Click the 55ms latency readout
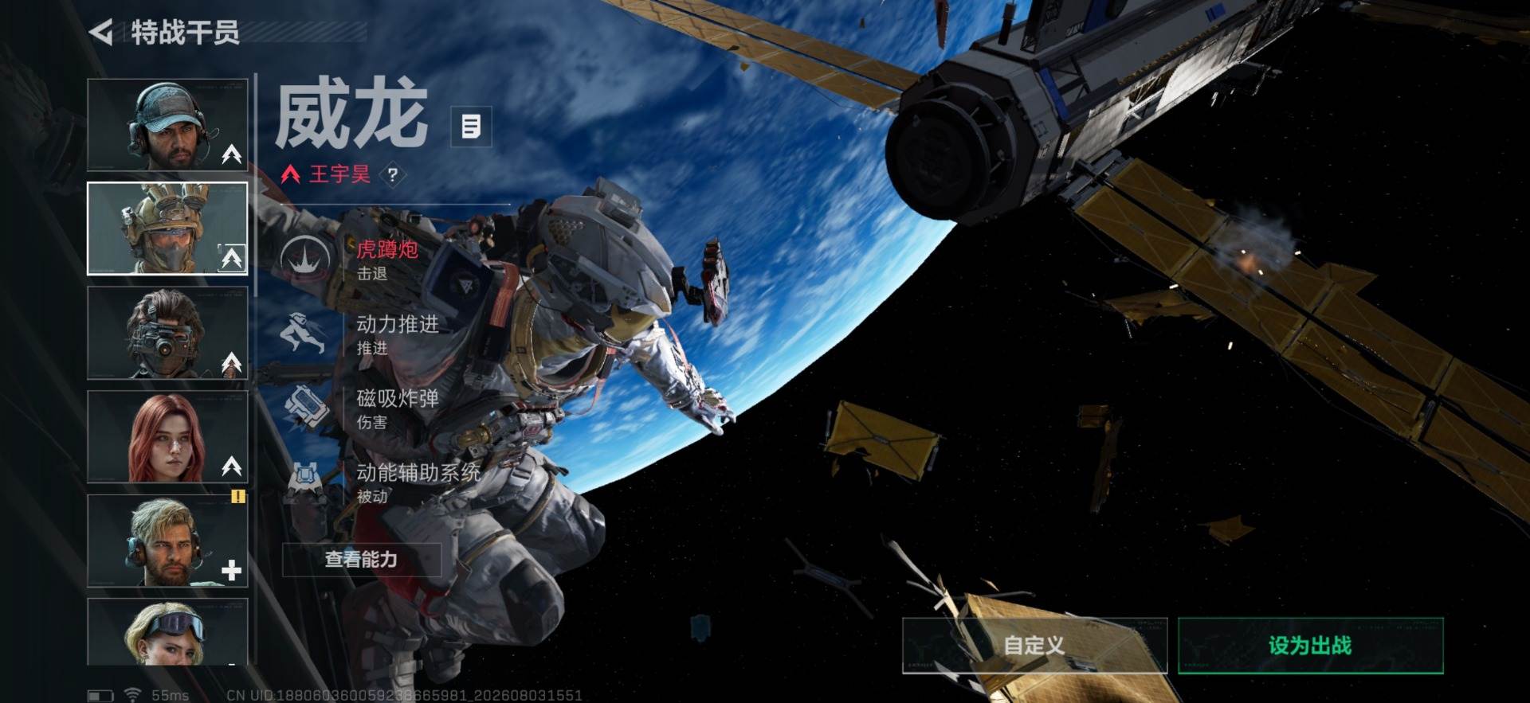 coord(171,696)
